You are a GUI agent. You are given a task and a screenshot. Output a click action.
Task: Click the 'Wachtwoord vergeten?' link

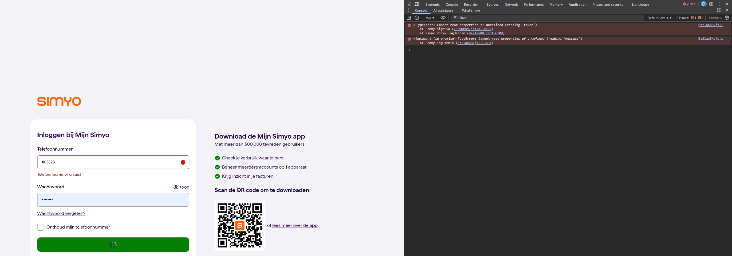click(61, 213)
